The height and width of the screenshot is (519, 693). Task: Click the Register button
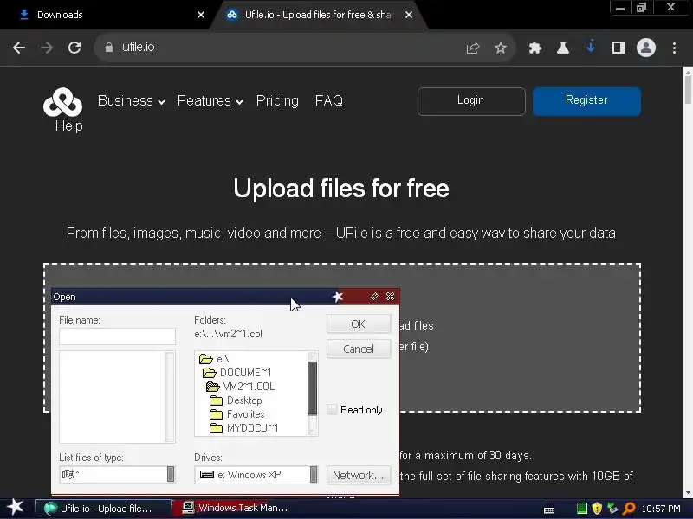coord(586,101)
